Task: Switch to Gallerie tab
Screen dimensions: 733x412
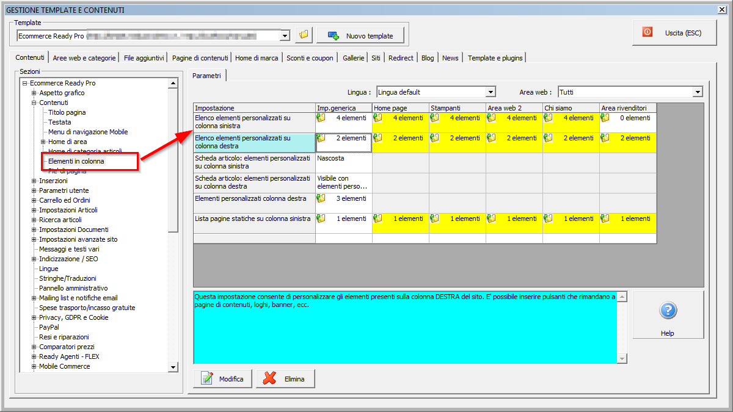Action: [353, 58]
